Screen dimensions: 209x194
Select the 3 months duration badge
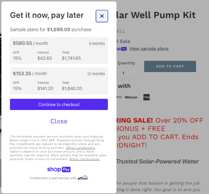pos(97,44)
